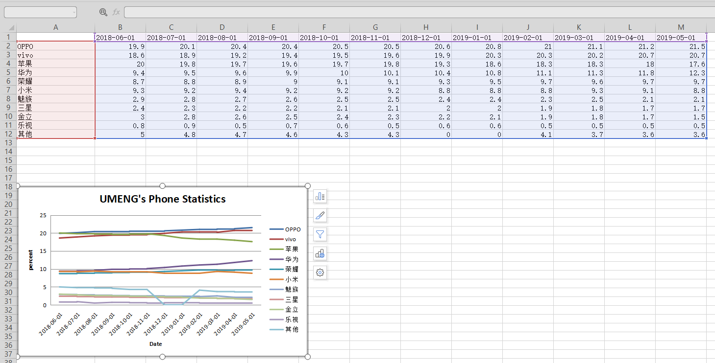Click vivo entry in chart legend
The image size is (715, 363).
[283, 239]
